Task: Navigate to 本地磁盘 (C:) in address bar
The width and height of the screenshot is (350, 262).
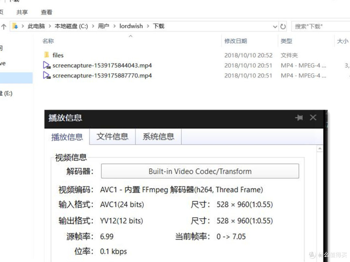Action: [71, 26]
